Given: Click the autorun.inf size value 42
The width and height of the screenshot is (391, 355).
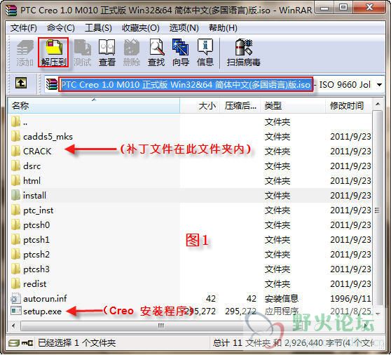Looking at the screenshot, I should click(211, 299).
